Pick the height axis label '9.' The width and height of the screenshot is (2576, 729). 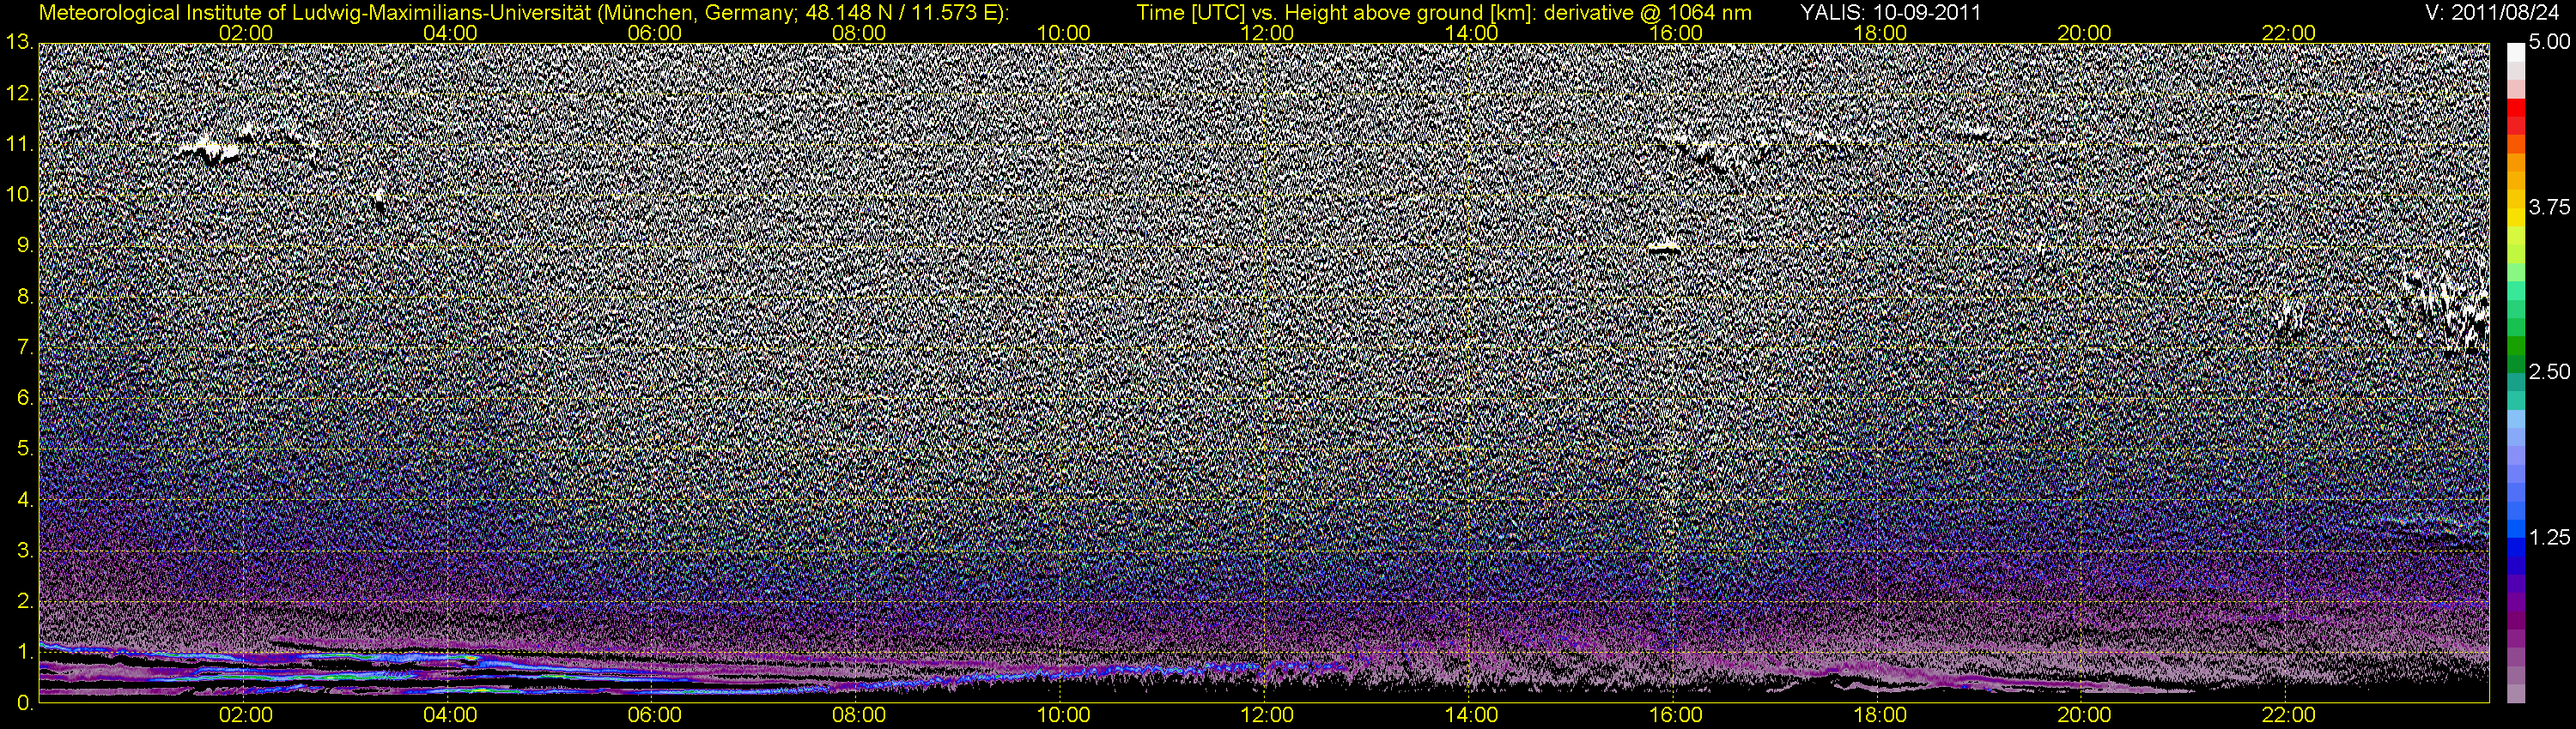coord(24,244)
